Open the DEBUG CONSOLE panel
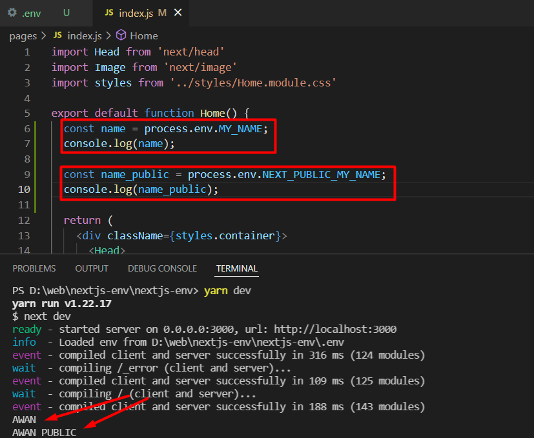This screenshot has height=438, width=534. 162,268
